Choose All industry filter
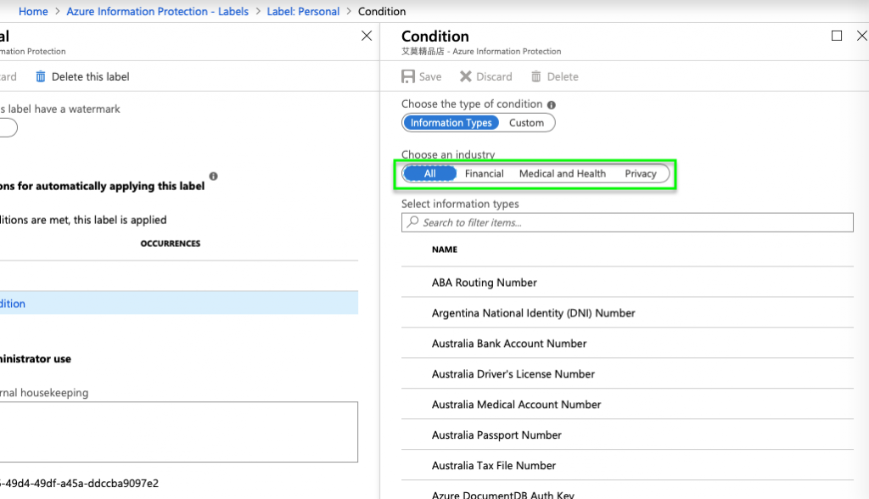The width and height of the screenshot is (869, 499). 430,173
